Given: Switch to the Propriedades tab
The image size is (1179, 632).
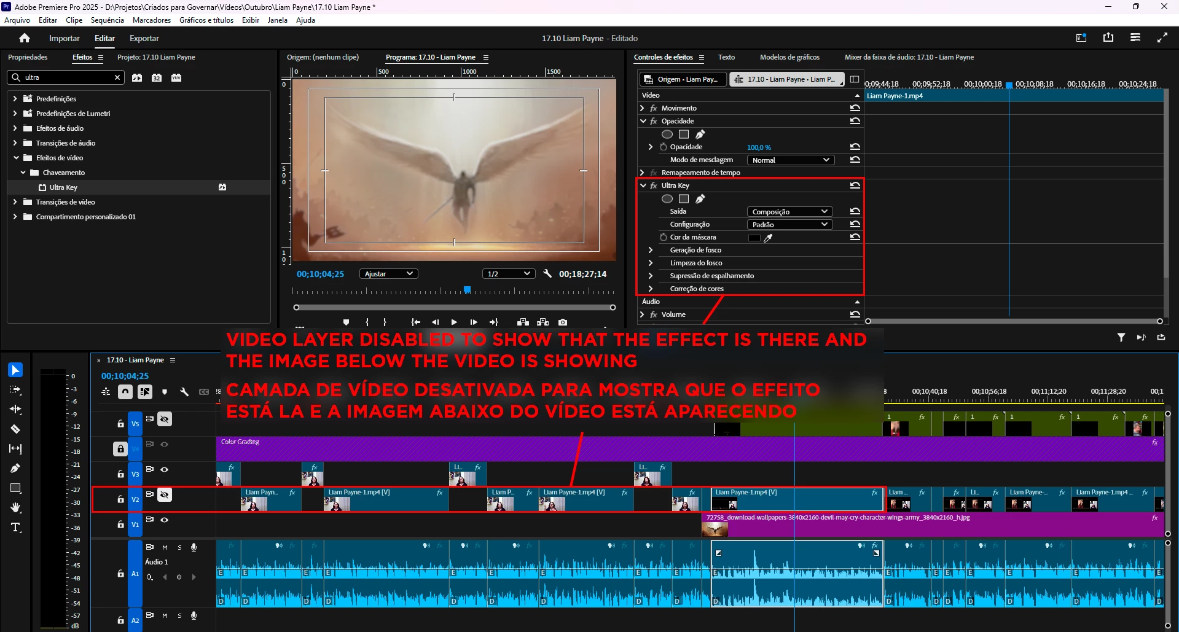Looking at the screenshot, I should (x=28, y=57).
